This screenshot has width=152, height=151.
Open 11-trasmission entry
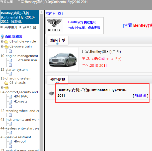tap(25, 60)
